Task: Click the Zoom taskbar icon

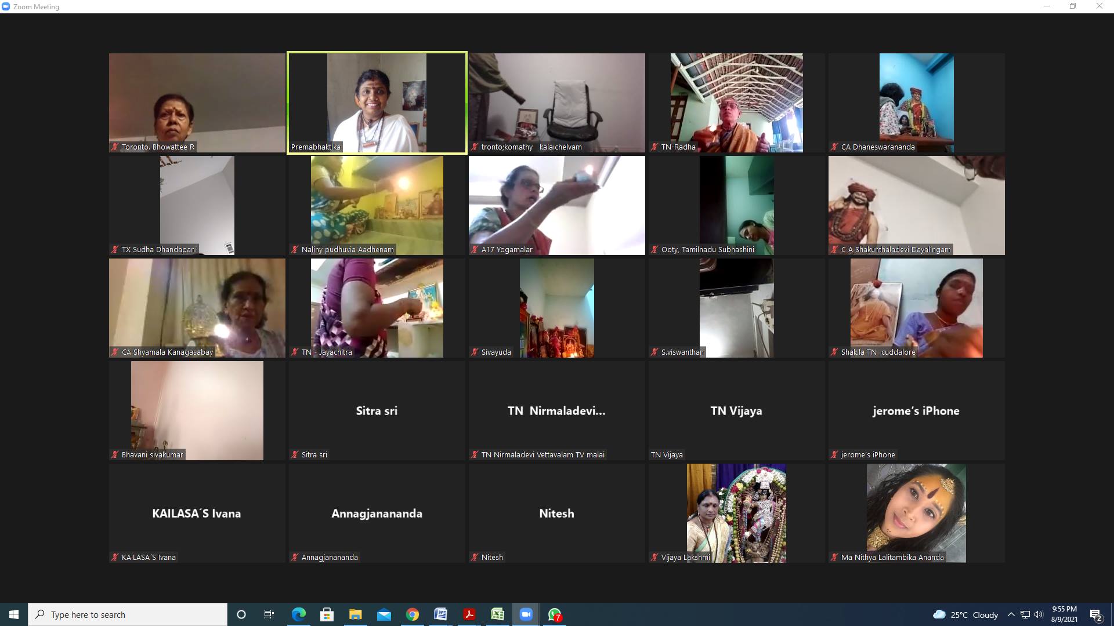Action: pyautogui.click(x=526, y=614)
